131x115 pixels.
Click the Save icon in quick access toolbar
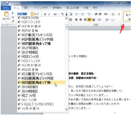(7, 3)
